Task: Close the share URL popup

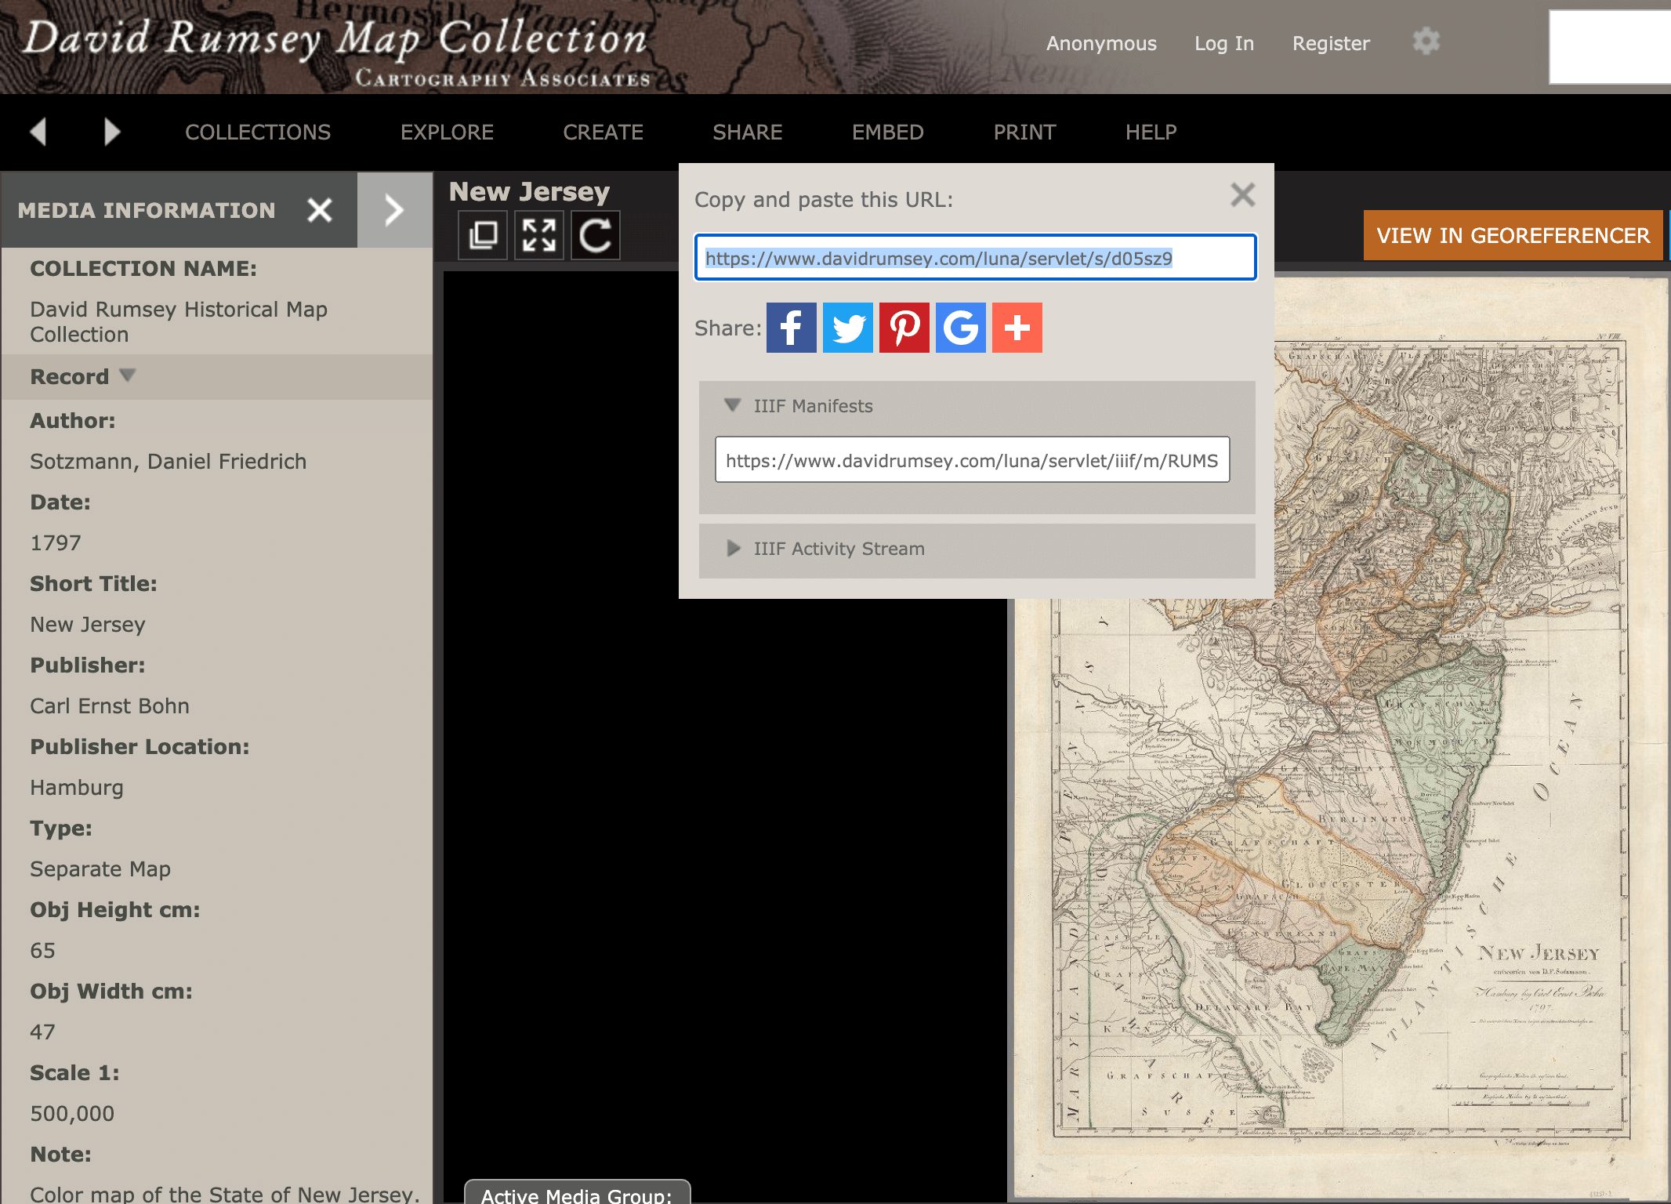Action: [x=1242, y=194]
